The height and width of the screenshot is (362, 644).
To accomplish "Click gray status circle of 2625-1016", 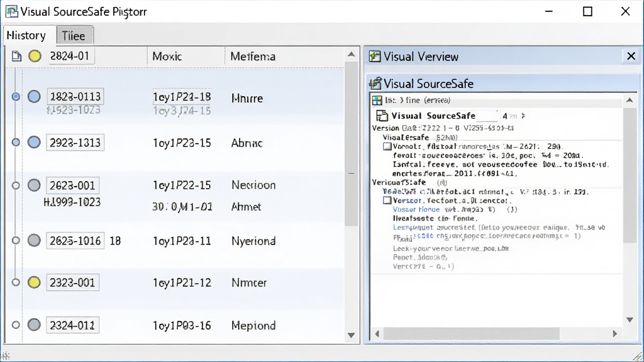I will [34, 241].
